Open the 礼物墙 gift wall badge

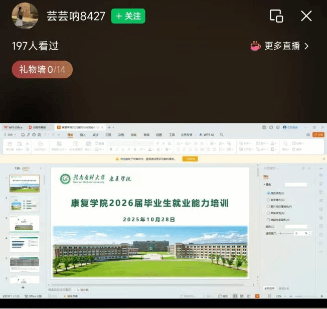coord(42,70)
